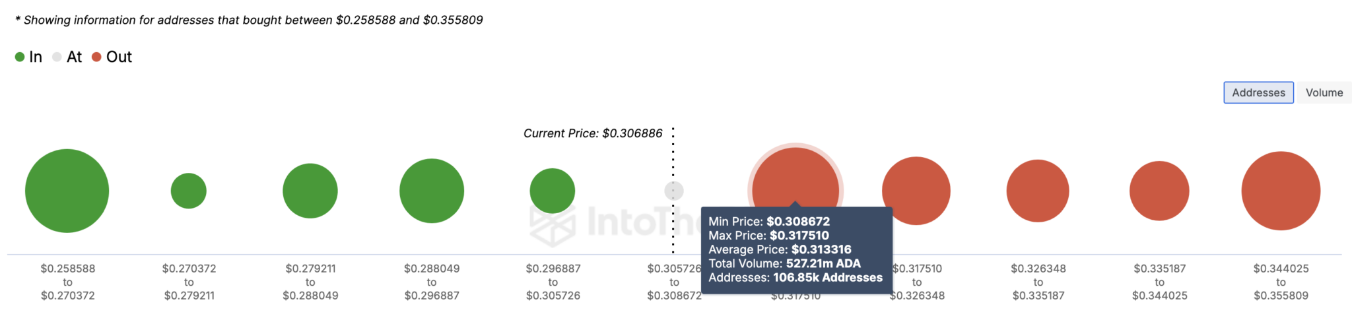Toggle the red "Out" legend marker
Screen dimensions: 1352x322
[96, 57]
